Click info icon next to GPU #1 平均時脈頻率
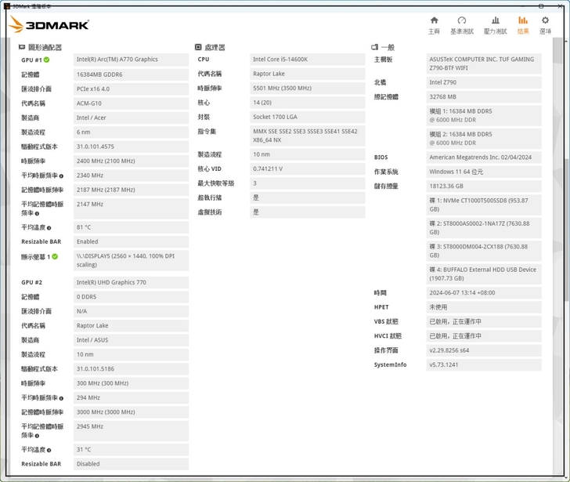The height and width of the screenshot is (482, 570). [x=61, y=176]
